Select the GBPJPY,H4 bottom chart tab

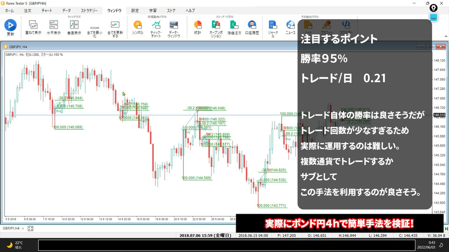click(11, 228)
